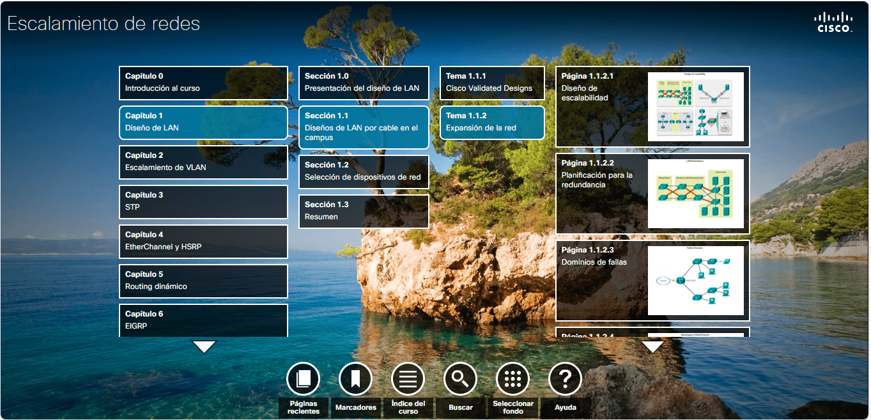Open Capítulo 5 Routing dinámico
This screenshot has width=871, height=420.
pyautogui.click(x=203, y=281)
